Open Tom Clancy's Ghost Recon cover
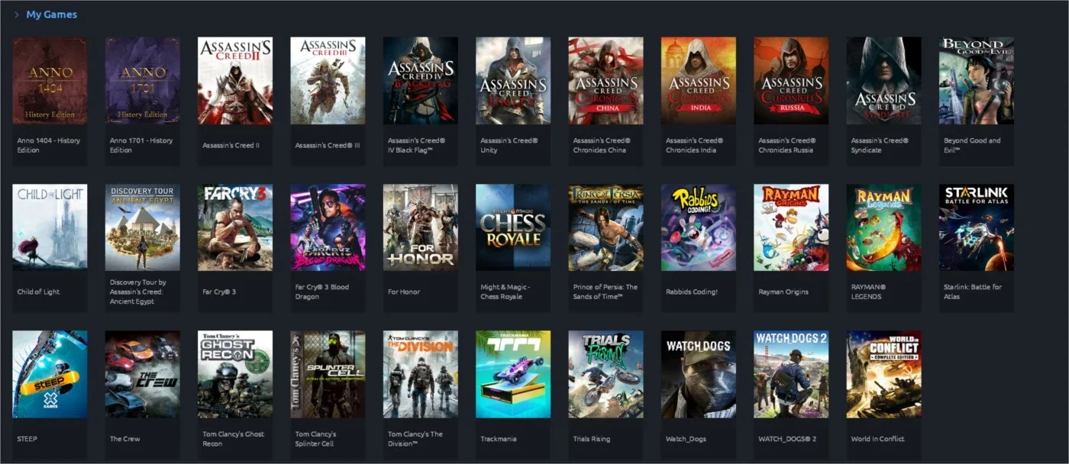The width and height of the screenshot is (1069, 464). tap(235, 374)
